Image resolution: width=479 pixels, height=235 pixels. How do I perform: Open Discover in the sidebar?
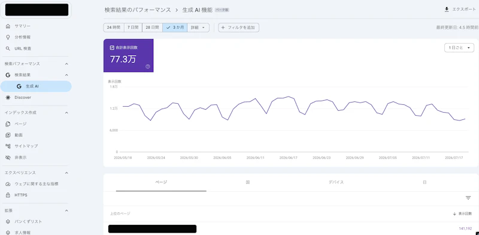[23, 97]
